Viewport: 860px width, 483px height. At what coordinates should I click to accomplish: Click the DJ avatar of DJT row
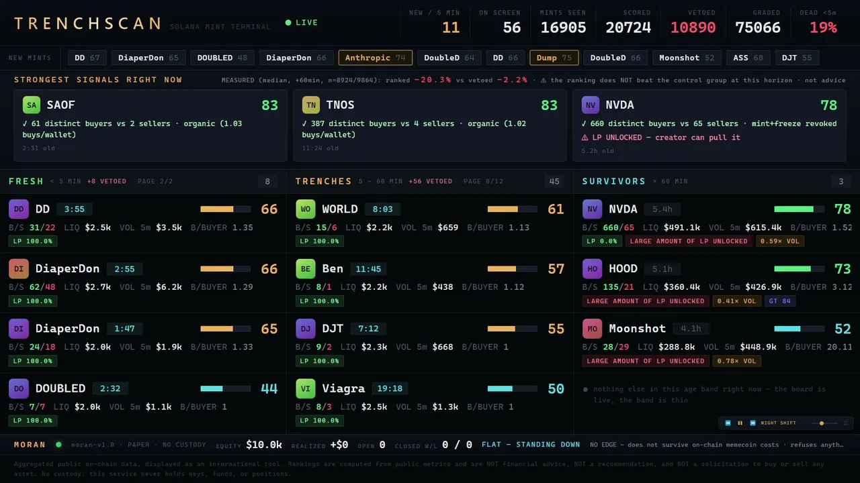click(x=306, y=329)
